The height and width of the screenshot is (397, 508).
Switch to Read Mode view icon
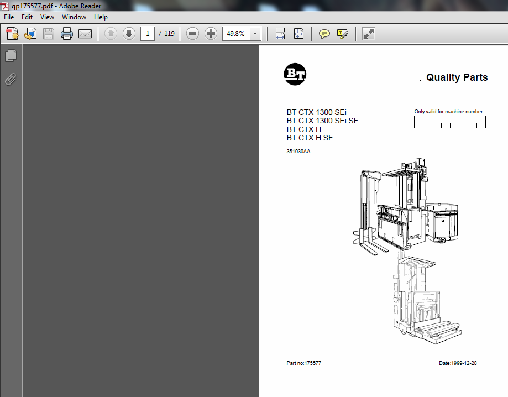(x=368, y=34)
